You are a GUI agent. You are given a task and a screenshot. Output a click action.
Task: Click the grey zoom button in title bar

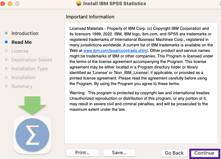(17, 4)
